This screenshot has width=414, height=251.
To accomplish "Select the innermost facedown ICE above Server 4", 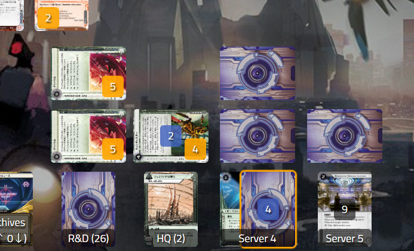I will [x=257, y=136].
